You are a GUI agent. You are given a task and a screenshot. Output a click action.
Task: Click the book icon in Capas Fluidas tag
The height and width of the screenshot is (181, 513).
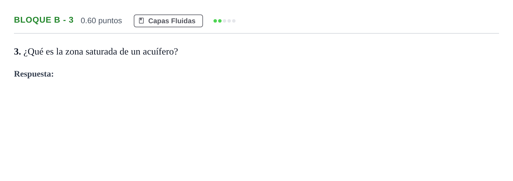[x=141, y=21]
